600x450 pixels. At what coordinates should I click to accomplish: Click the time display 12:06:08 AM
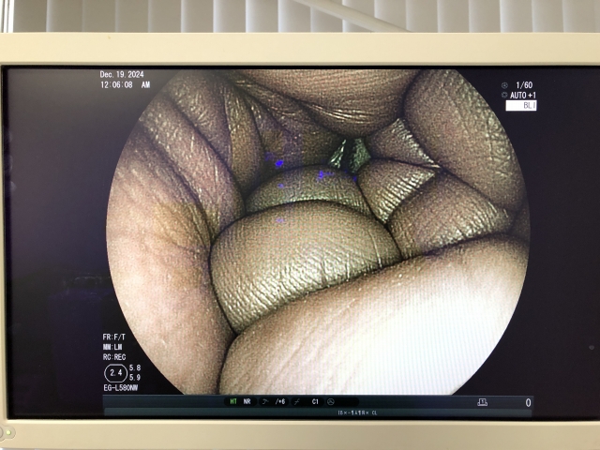125,84
